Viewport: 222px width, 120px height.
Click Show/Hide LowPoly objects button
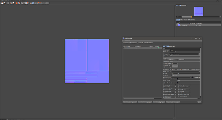click(x=130, y=102)
